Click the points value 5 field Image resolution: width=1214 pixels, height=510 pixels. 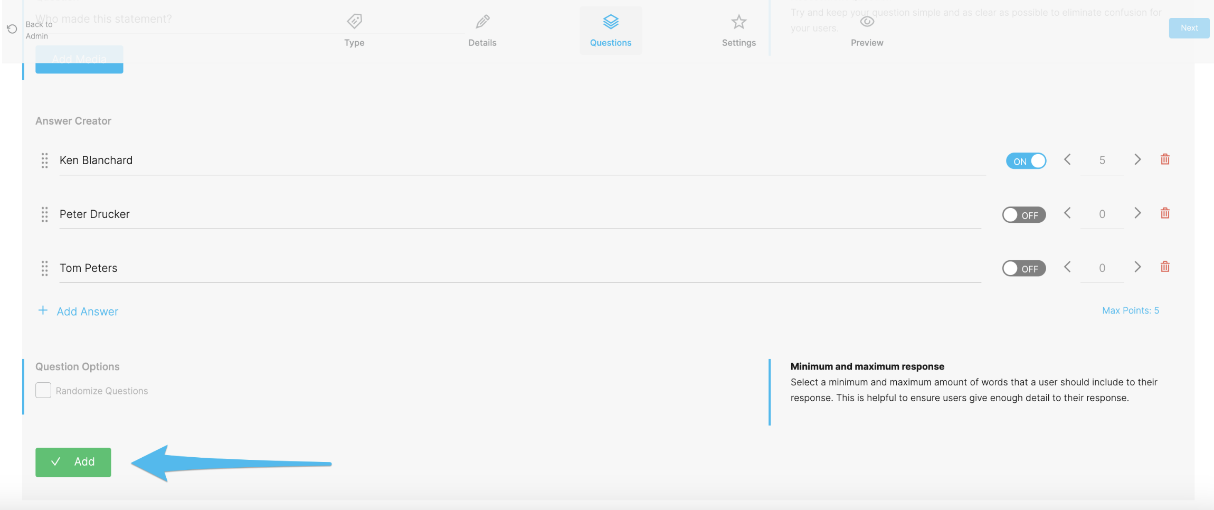pyautogui.click(x=1102, y=160)
